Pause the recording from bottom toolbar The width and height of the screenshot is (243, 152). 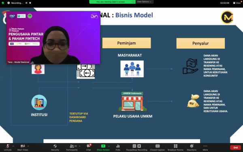tap(134, 146)
